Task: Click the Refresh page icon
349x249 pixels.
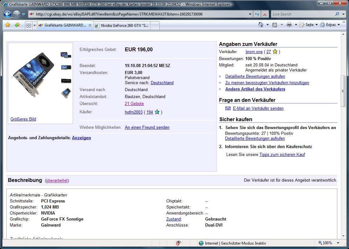Action: [x=257, y=14]
